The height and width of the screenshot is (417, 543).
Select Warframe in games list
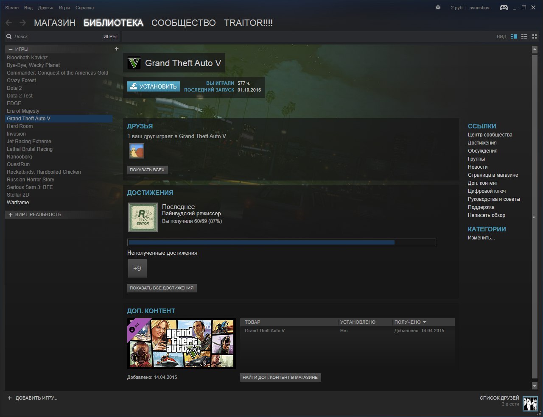(x=18, y=203)
